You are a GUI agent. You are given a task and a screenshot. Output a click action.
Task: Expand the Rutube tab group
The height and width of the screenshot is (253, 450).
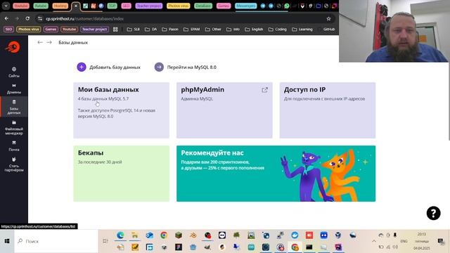click(41, 6)
